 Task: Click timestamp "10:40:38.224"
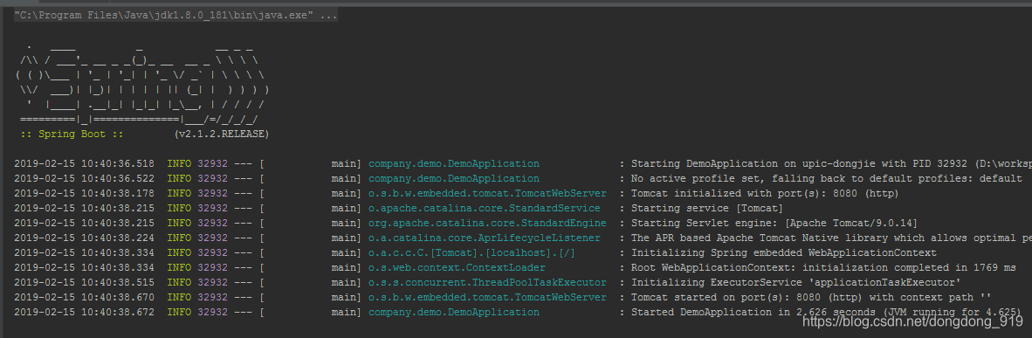pos(118,238)
